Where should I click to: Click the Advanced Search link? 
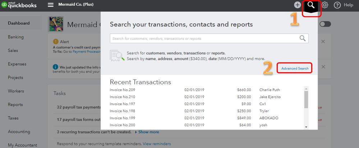tap(295, 68)
